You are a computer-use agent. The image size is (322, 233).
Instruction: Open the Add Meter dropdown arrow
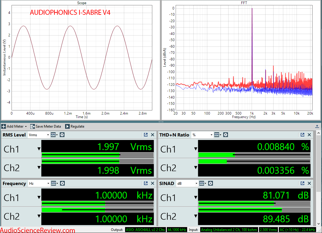26,126
